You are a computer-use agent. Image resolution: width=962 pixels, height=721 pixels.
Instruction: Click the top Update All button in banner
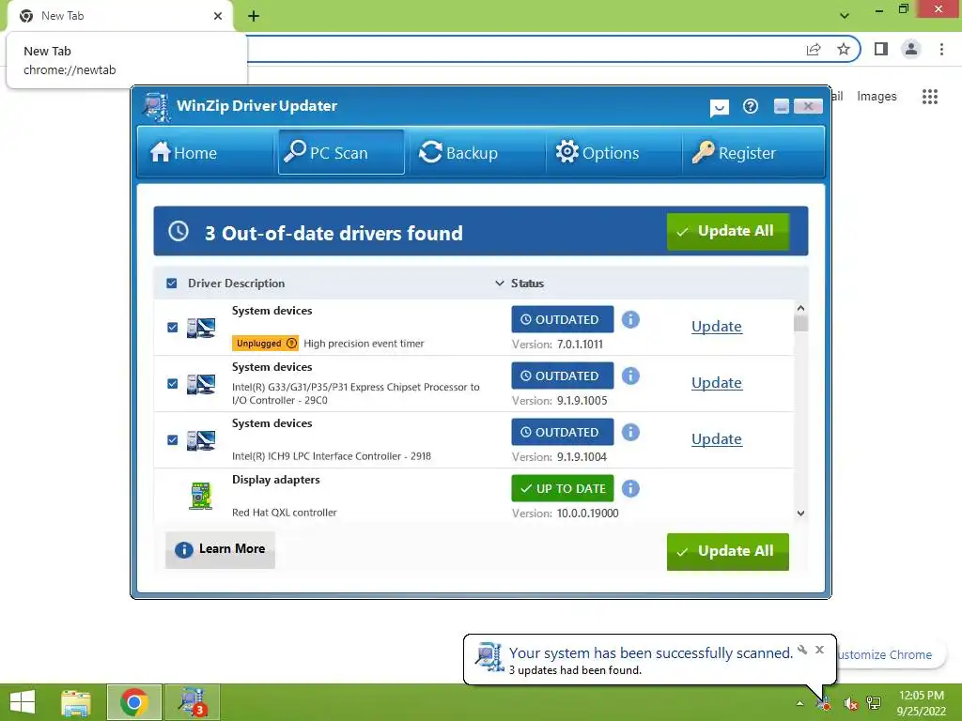pyautogui.click(x=728, y=231)
